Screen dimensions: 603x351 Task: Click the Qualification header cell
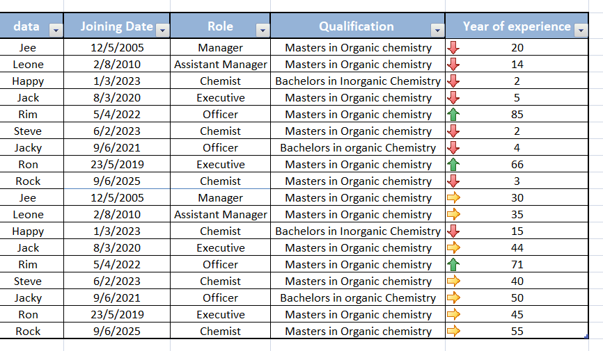click(358, 26)
